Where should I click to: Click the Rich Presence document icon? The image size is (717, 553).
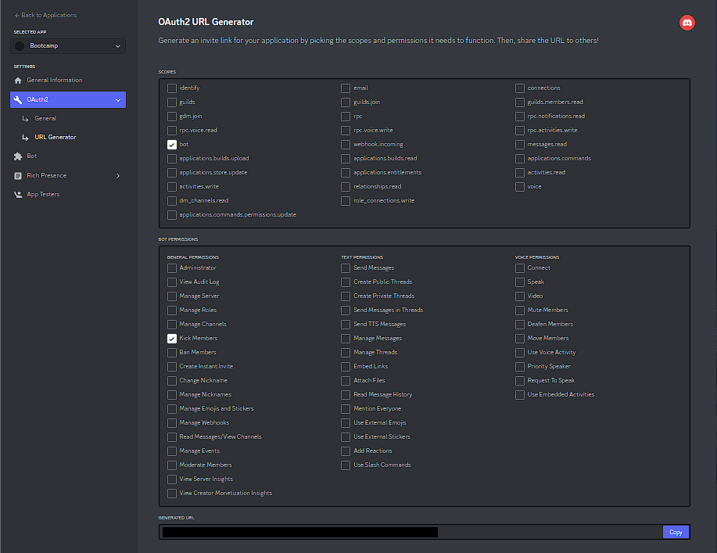pyautogui.click(x=18, y=176)
